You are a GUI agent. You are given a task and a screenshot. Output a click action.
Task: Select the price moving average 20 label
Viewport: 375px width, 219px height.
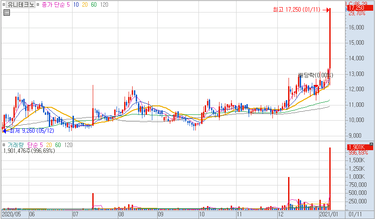coord(85,4)
